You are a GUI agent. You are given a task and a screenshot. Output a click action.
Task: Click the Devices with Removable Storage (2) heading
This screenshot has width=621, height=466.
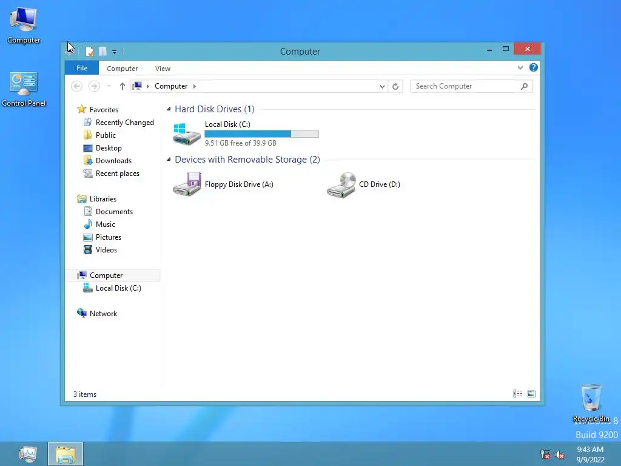247,160
